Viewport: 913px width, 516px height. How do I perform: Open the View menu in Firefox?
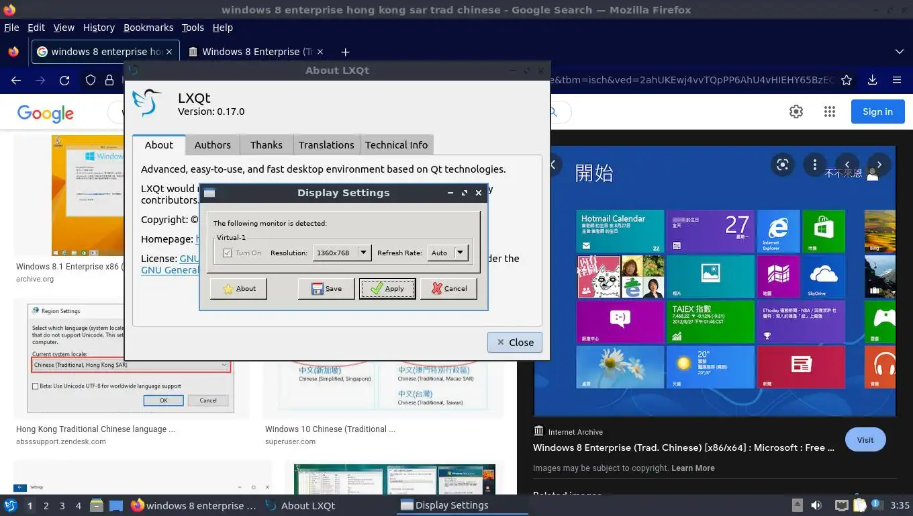(x=64, y=28)
